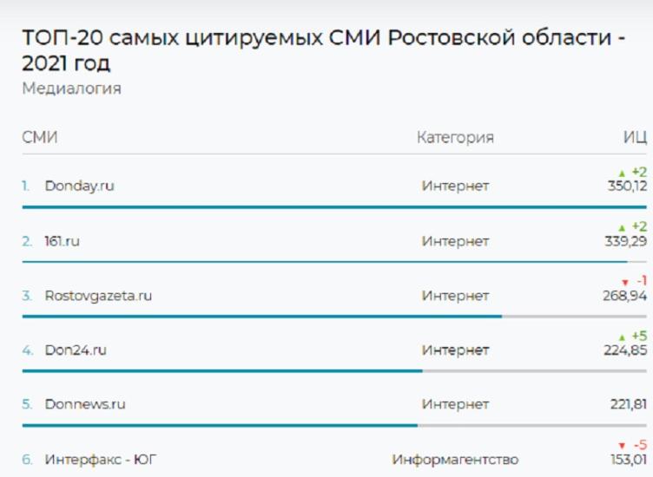653x477 pixels.
Task: Click the Медиалогия source label
Action: pyautogui.click(x=71, y=88)
